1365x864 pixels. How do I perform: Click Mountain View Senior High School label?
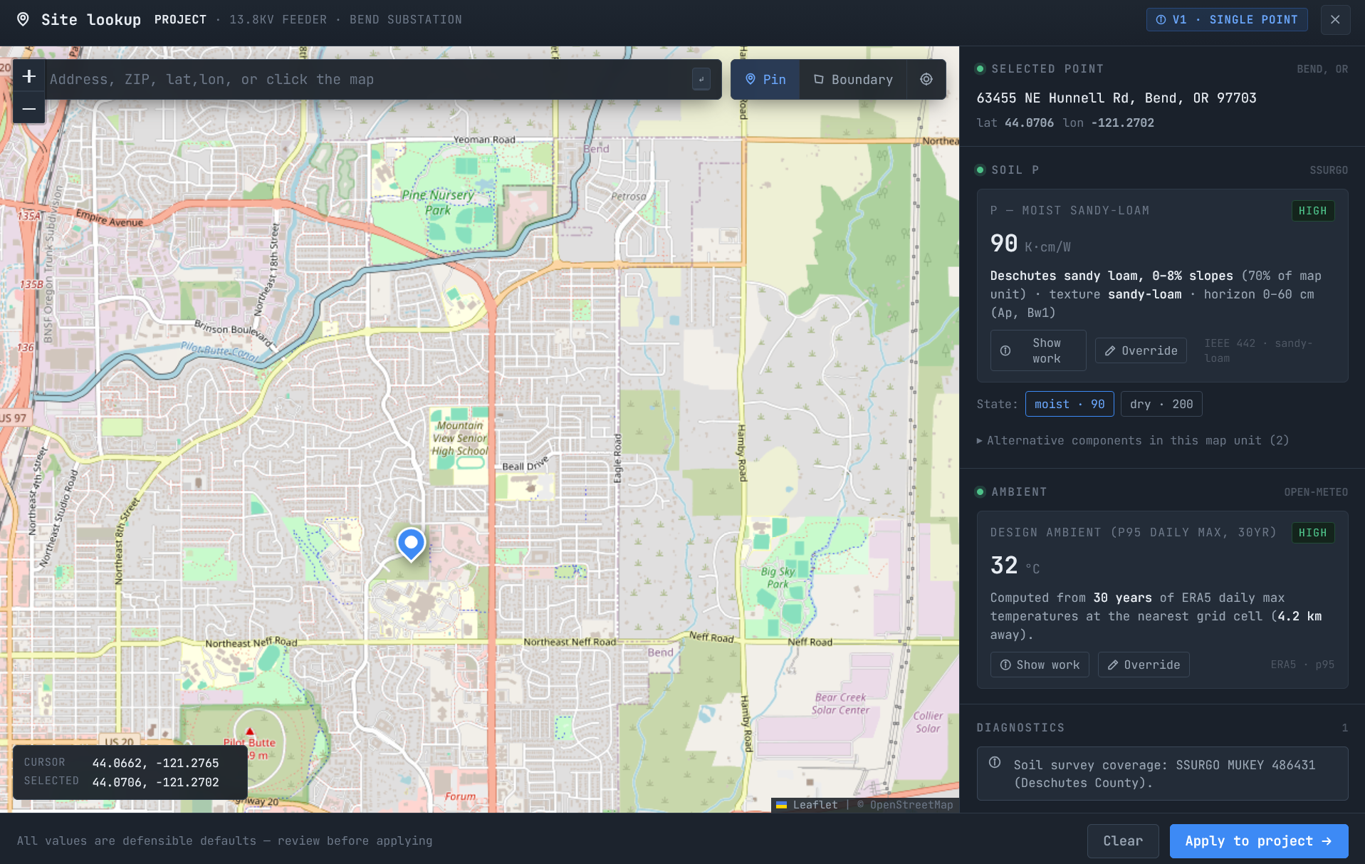coord(460,438)
